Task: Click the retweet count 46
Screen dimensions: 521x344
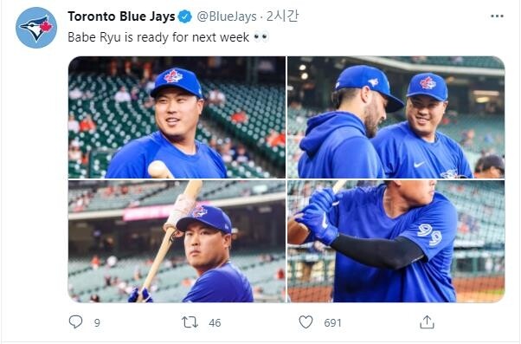Action: click(x=215, y=322)
